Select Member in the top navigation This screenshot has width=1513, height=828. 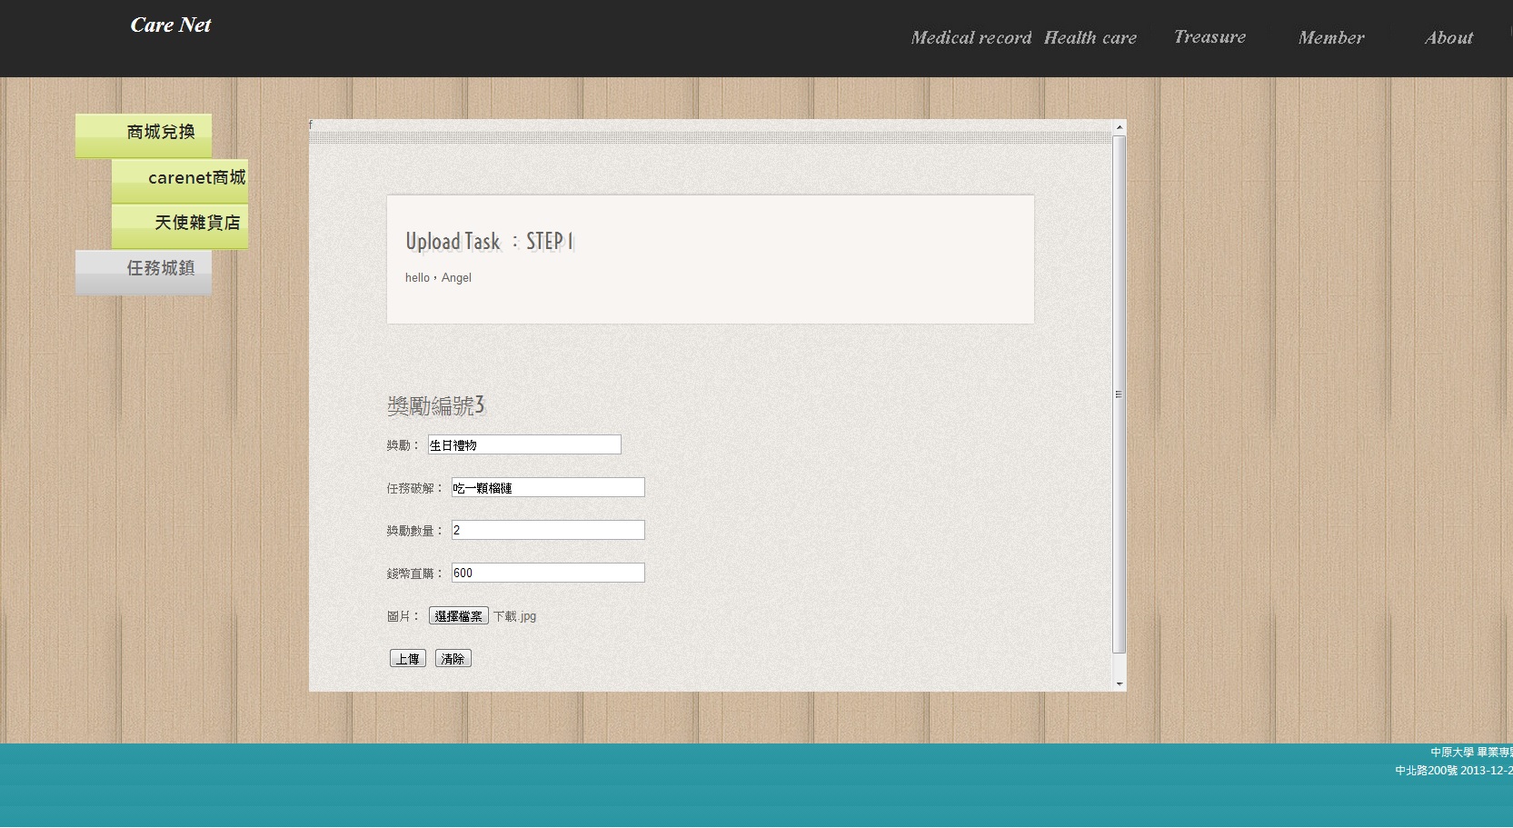point(1330,38)
